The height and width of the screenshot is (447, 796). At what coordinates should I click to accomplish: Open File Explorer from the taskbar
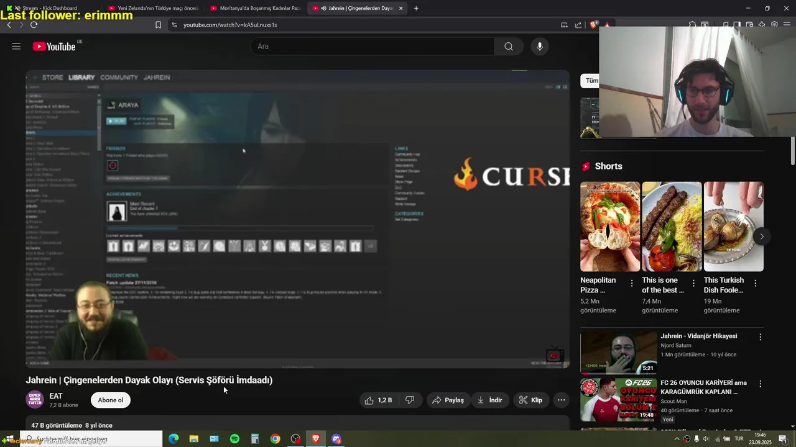click(x=193, y=439)
